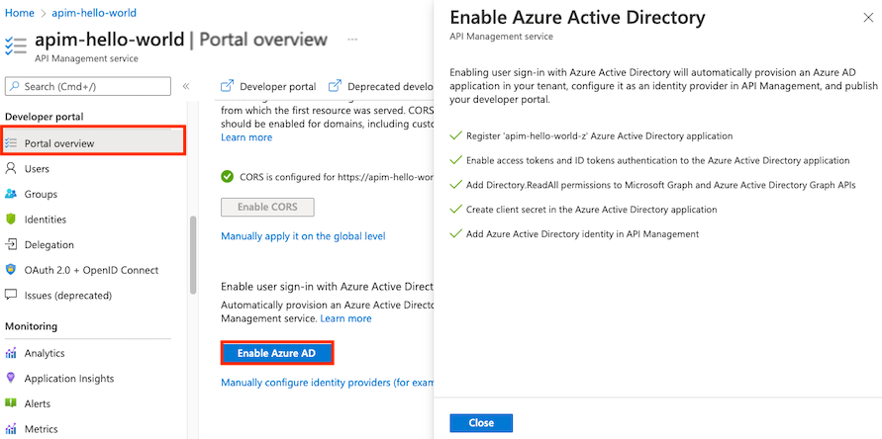
Task: Open Manually apply it on global level link
Action: (x=303, y=236)
